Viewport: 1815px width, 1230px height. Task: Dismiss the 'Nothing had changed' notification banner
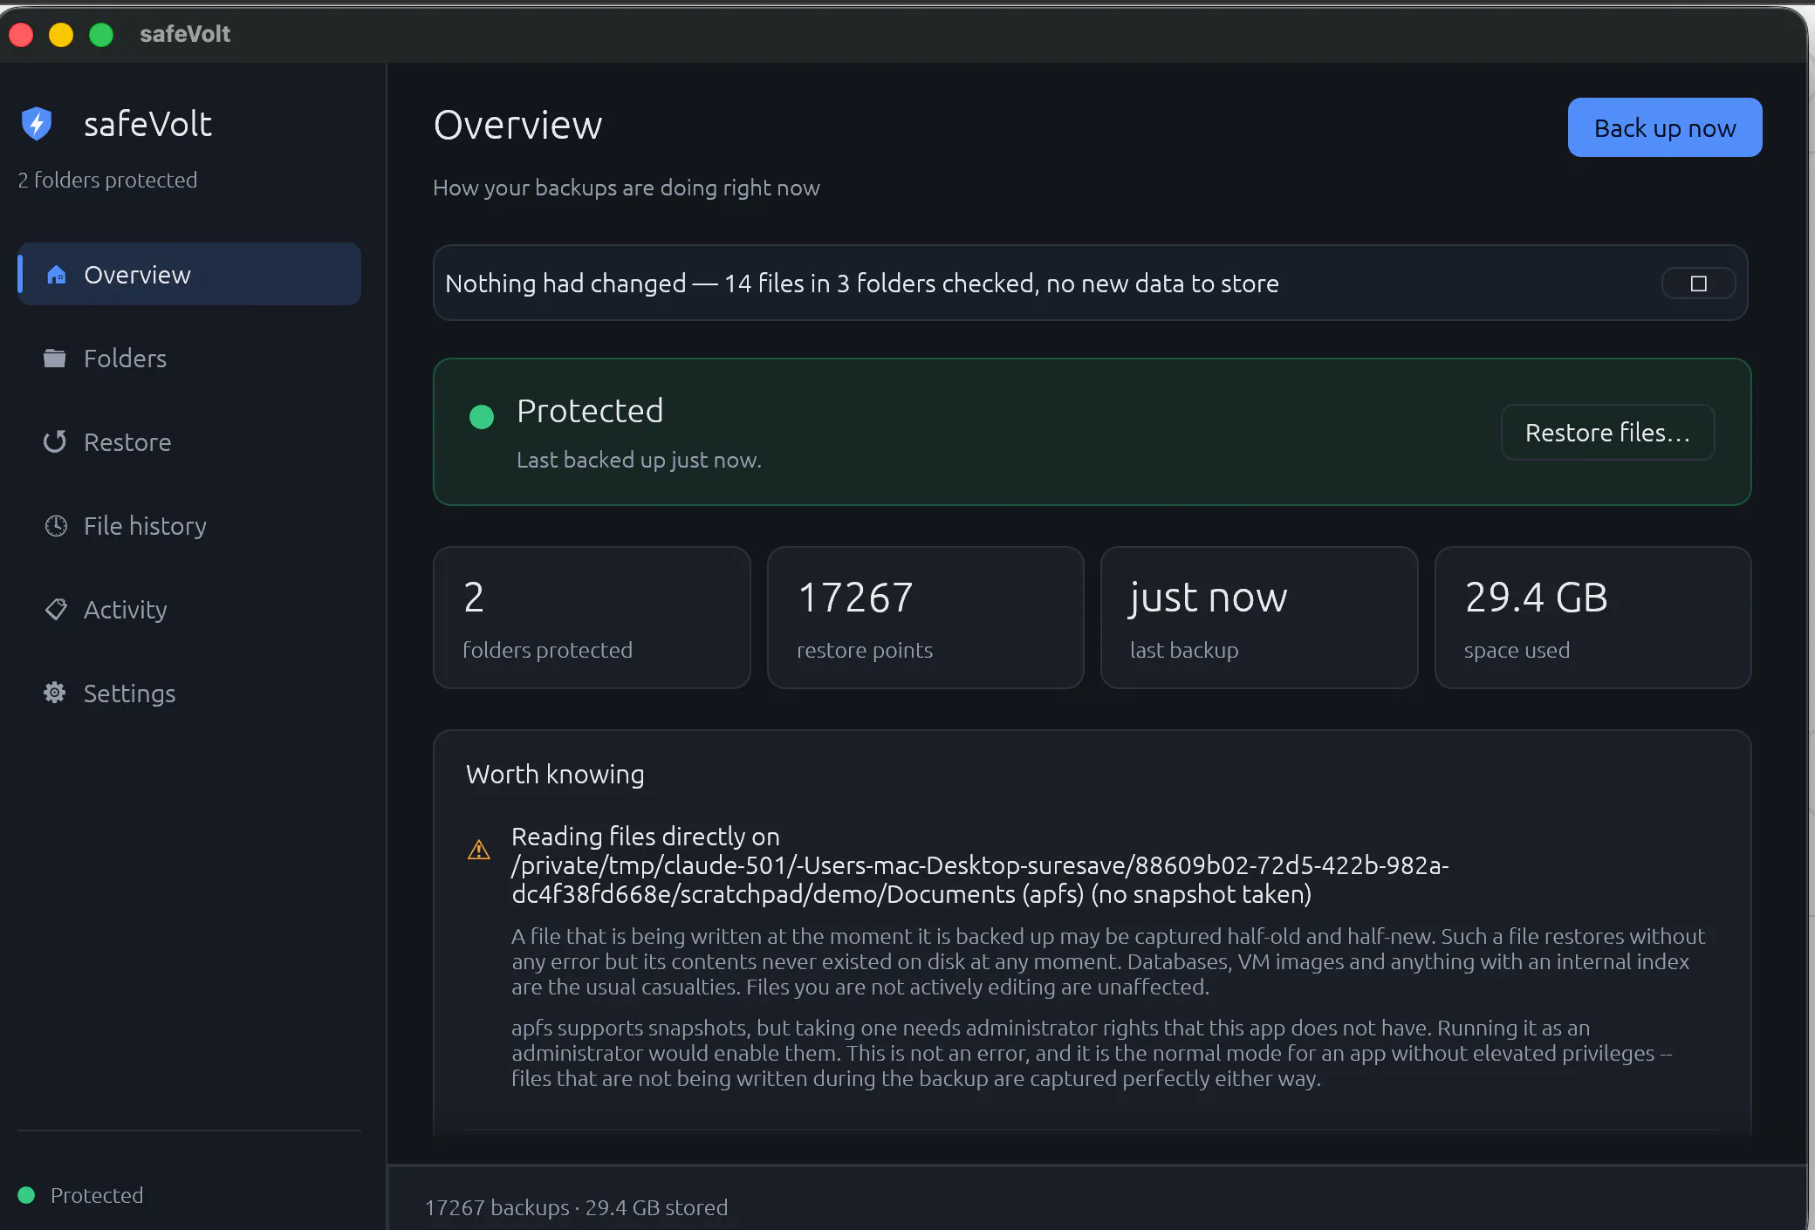tap(1698, 284)
